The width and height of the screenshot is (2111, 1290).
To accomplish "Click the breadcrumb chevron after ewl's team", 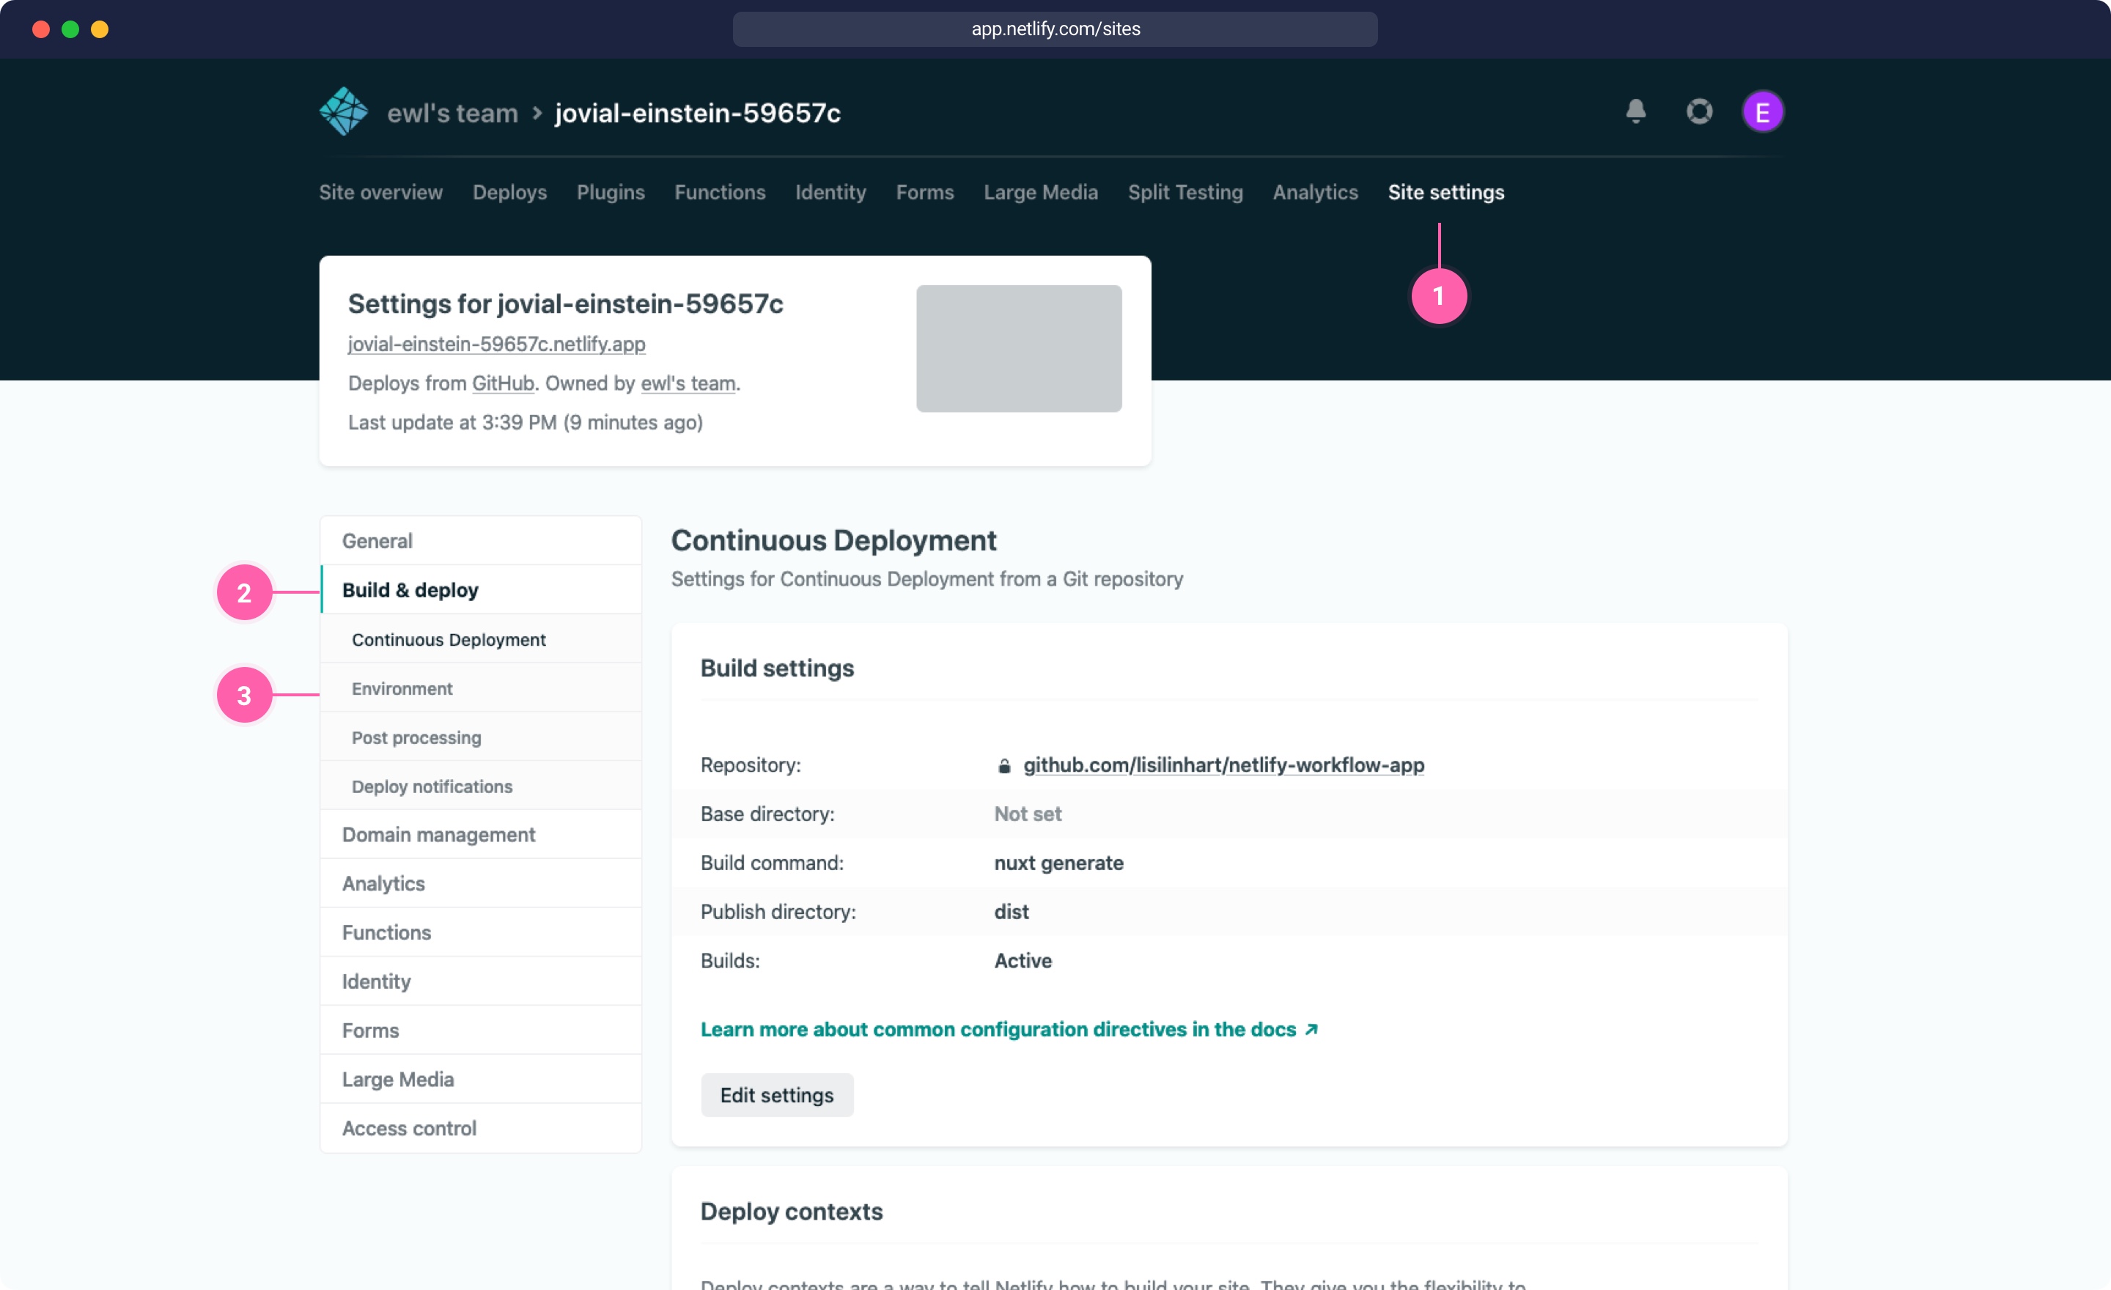I will click(x=537, y=113).
